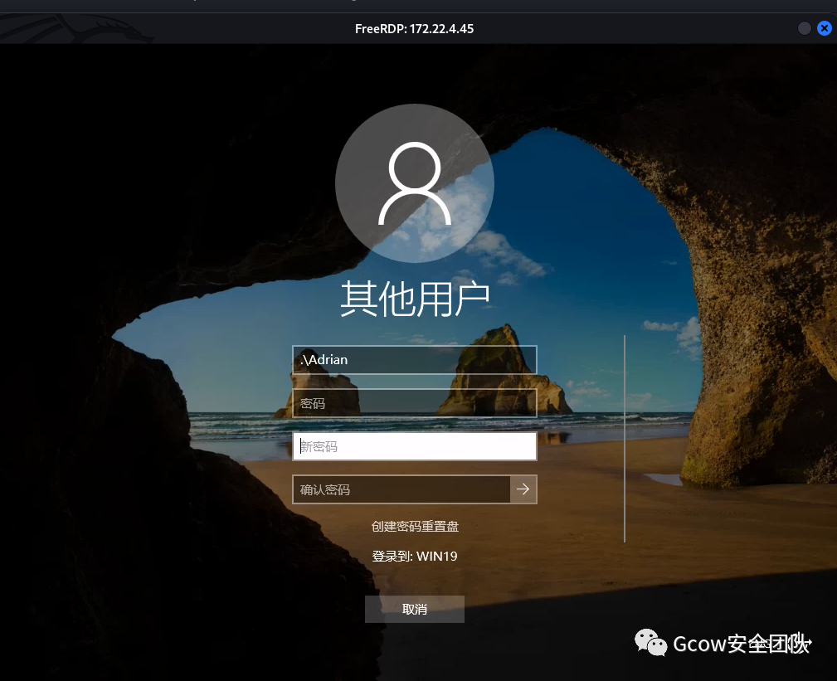This screenshot has width=837, height=681.
Task: Click the dark round button beside close
Action: 804,28
